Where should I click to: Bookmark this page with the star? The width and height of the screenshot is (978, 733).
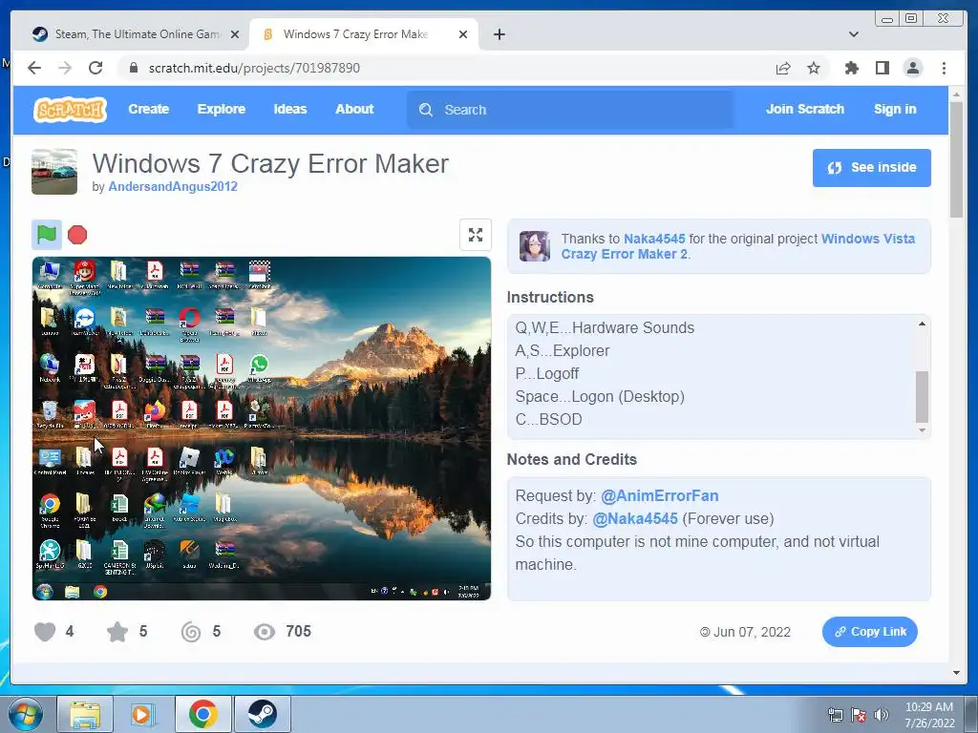coord(814,68)
